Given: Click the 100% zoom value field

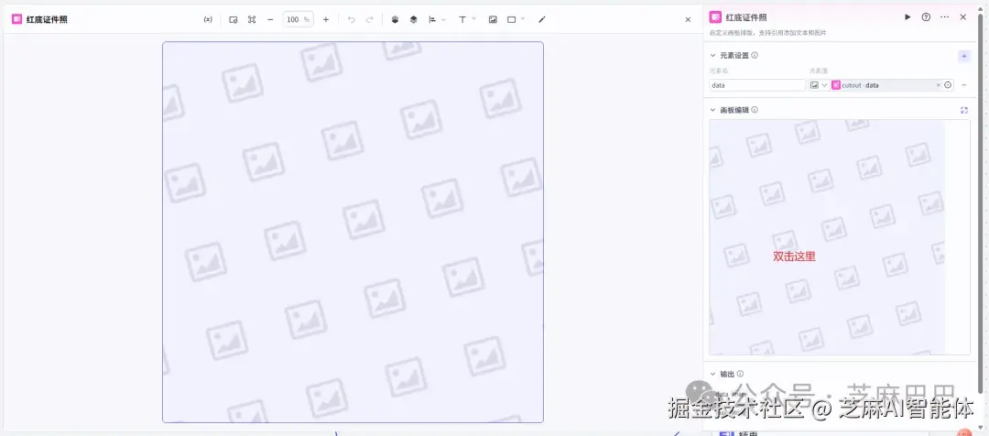Looking at the screenshot, I should pyautogui.click(x=298, y=19).
